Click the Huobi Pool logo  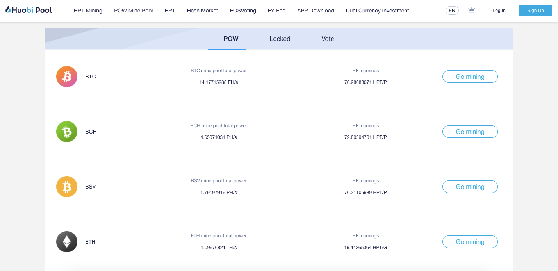coord(29,10)
